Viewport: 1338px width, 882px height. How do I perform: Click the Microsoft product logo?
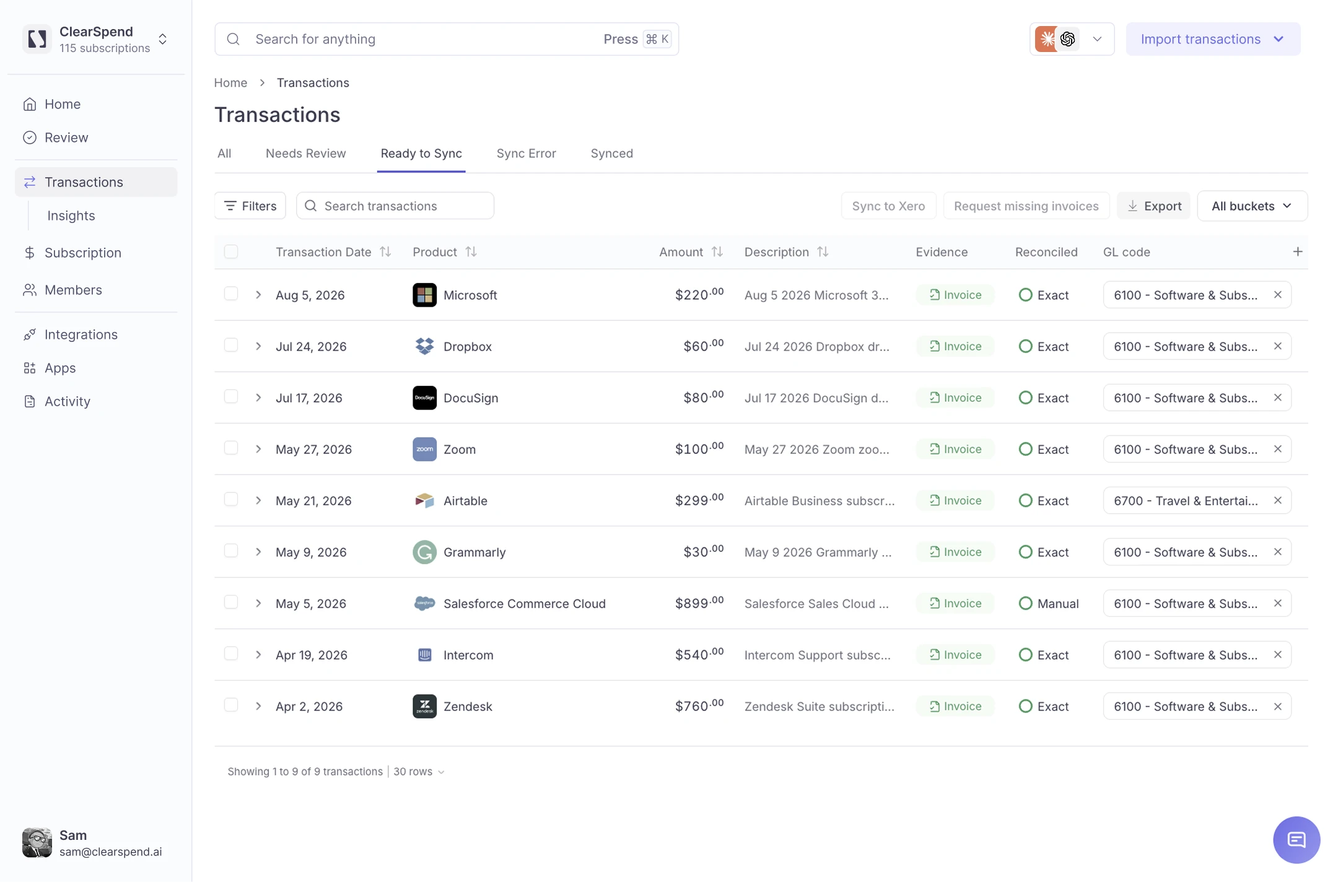tap(424, 295)
